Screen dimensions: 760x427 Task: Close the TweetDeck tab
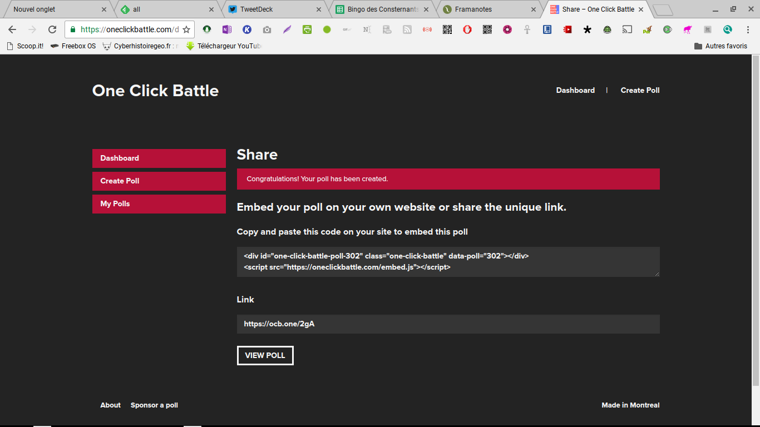click(319, 9)
